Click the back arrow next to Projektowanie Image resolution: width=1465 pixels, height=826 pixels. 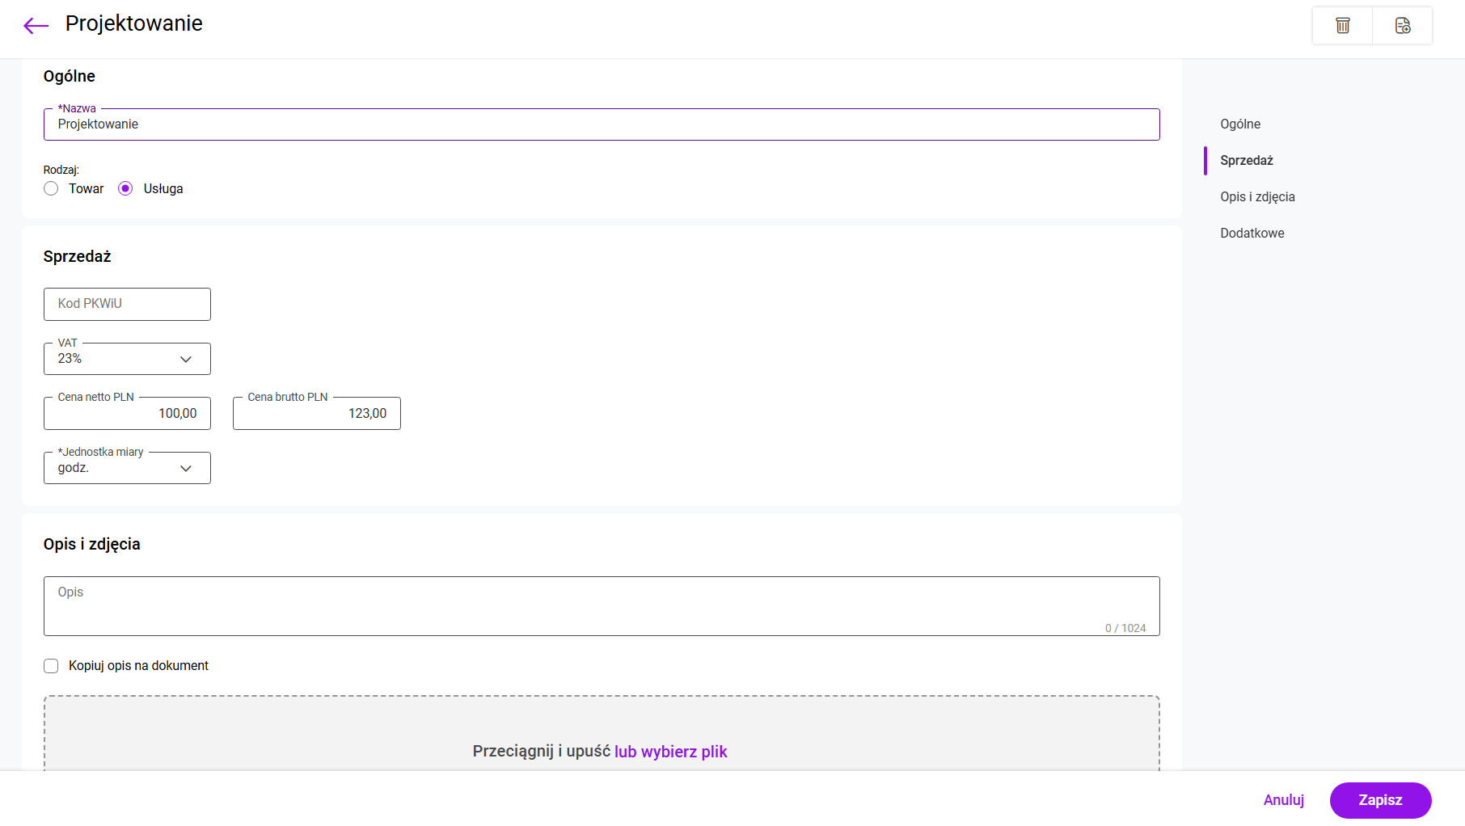point(36,26)
